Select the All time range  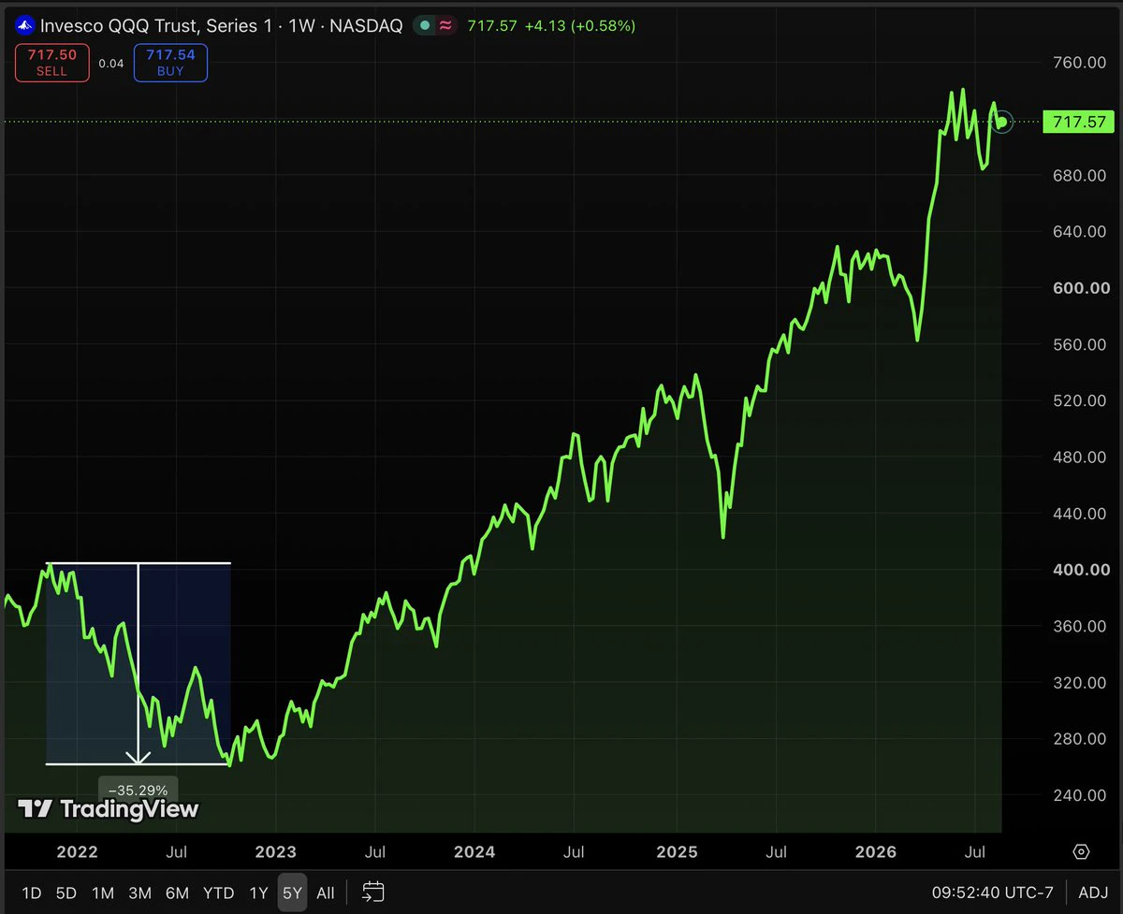coord(325,892)
